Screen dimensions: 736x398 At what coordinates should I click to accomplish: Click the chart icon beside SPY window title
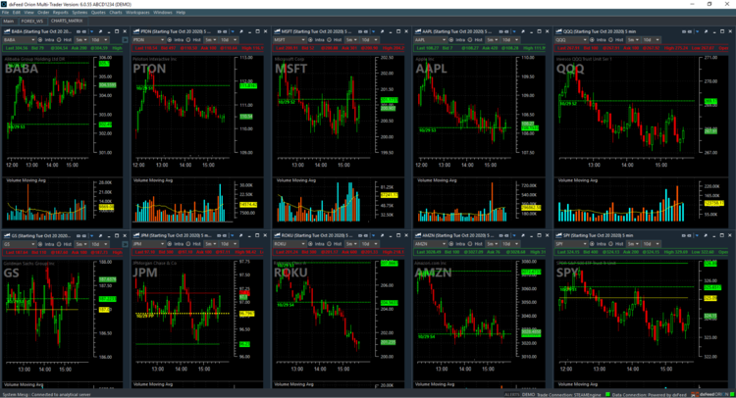tap(558, 235)
